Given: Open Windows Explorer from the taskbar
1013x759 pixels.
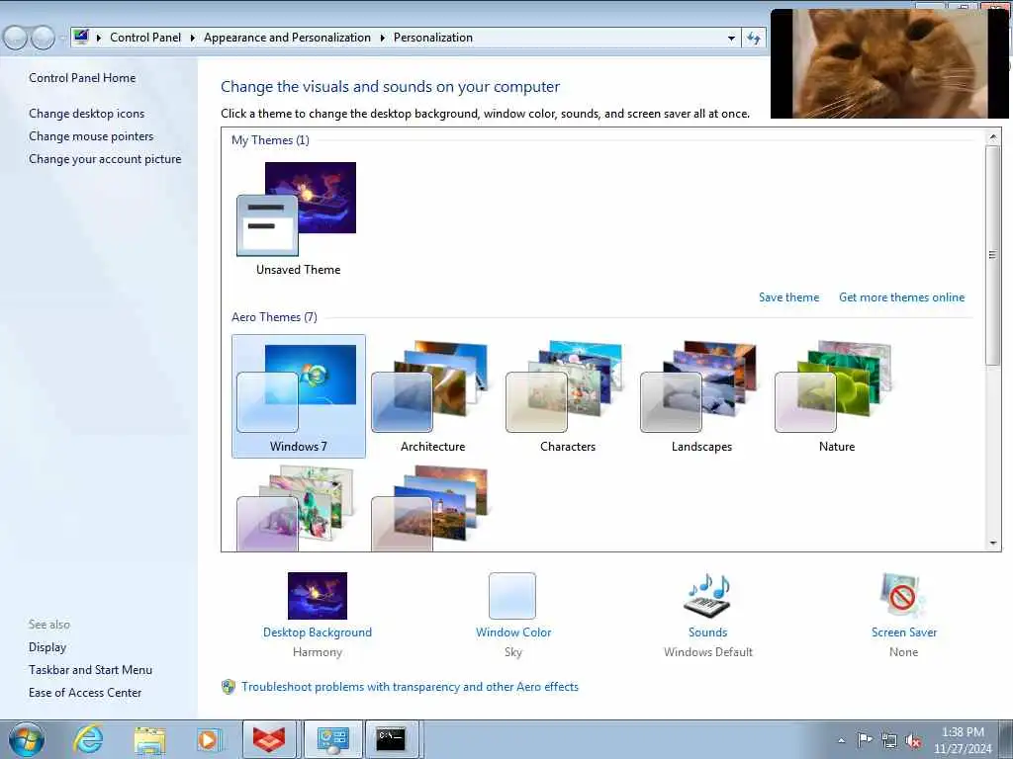Looking at the screenshot, I should (149, 740).
